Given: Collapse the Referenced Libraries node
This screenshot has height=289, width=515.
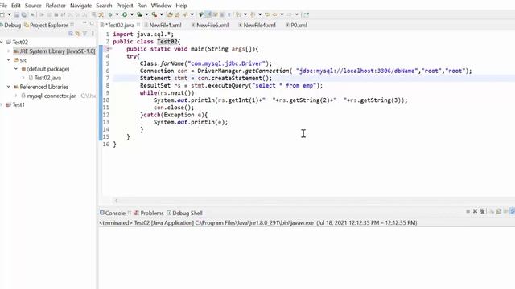Looking at the screenshot, I should click(x=9, y=87).
